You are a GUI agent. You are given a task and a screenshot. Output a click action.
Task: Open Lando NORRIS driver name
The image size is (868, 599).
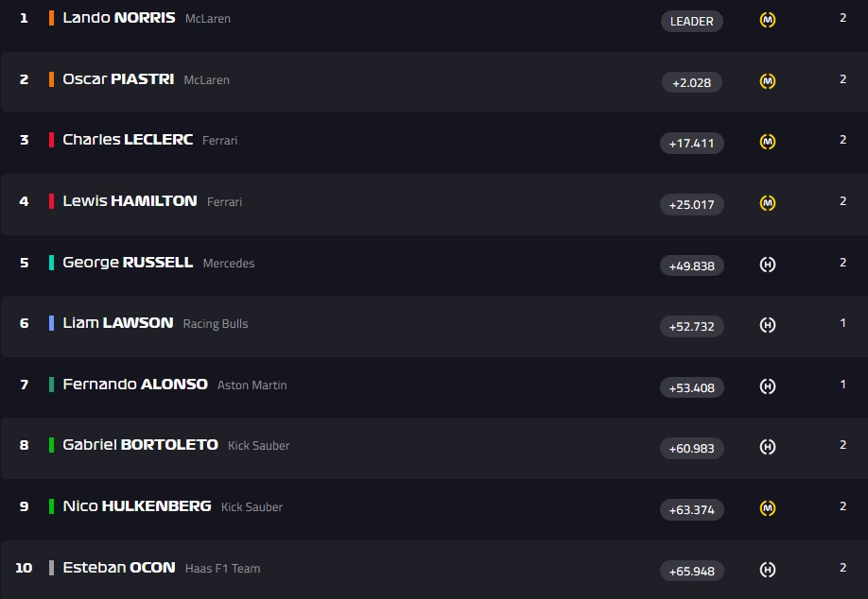118,18
